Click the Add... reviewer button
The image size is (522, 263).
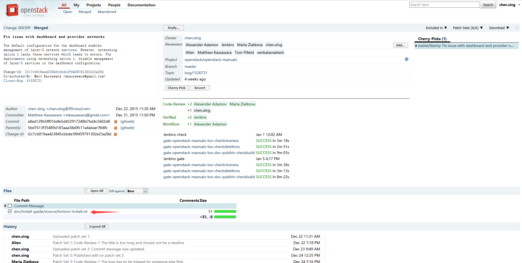[x=400, y=45]
